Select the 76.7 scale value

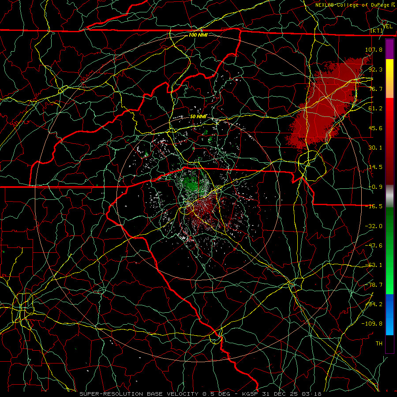point(375,89)
